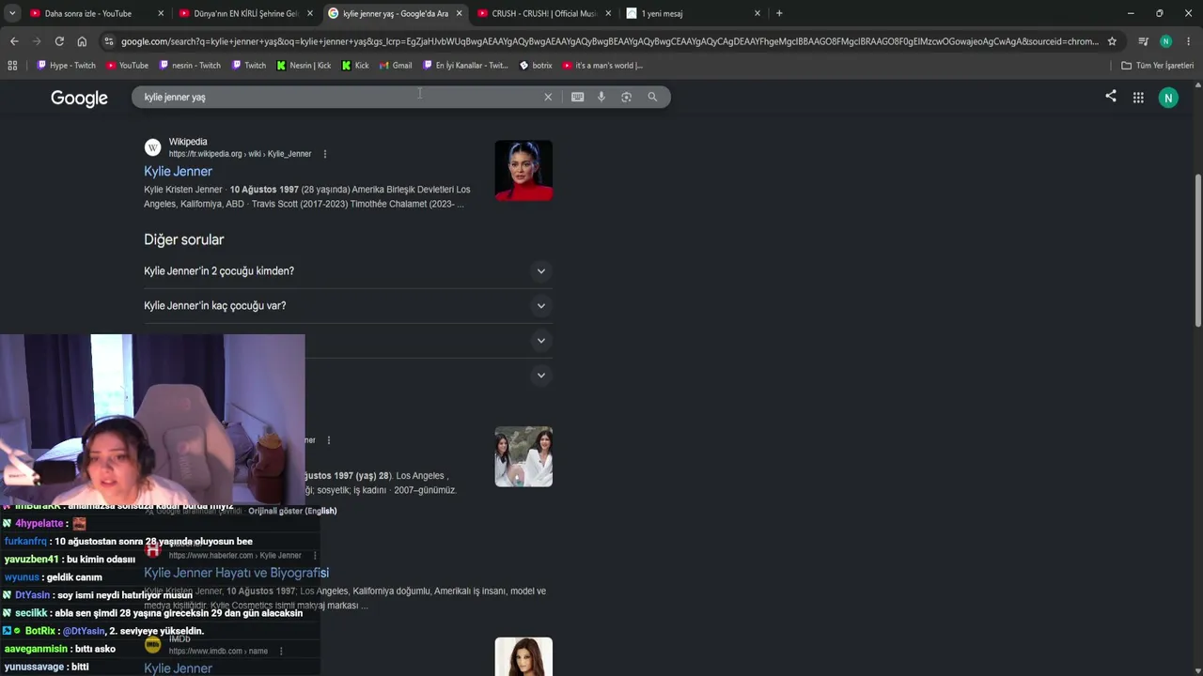Open the YouTube bookmark
The image size is (1203, 676).
[x=128, y=66]
